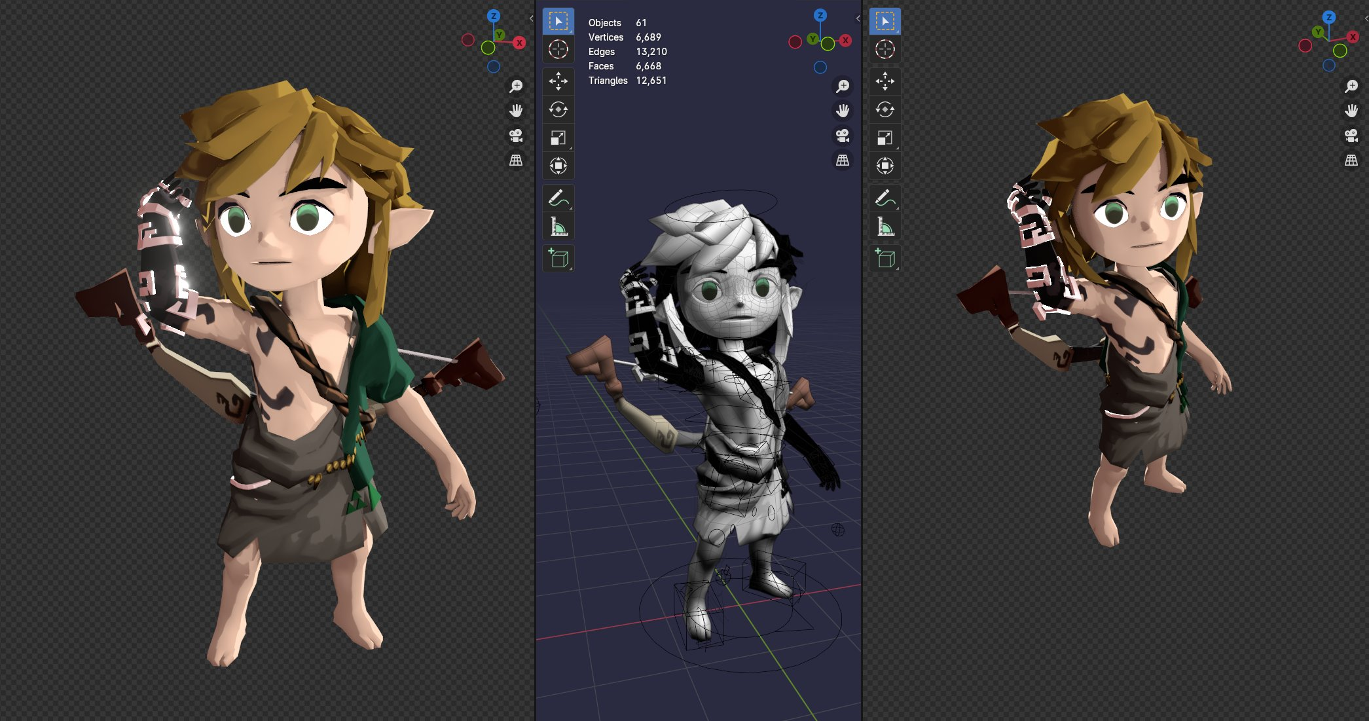1369x721 pixels.
Task: Select the Measure ruler tool in middle viewport
Action: click(558, 227)
